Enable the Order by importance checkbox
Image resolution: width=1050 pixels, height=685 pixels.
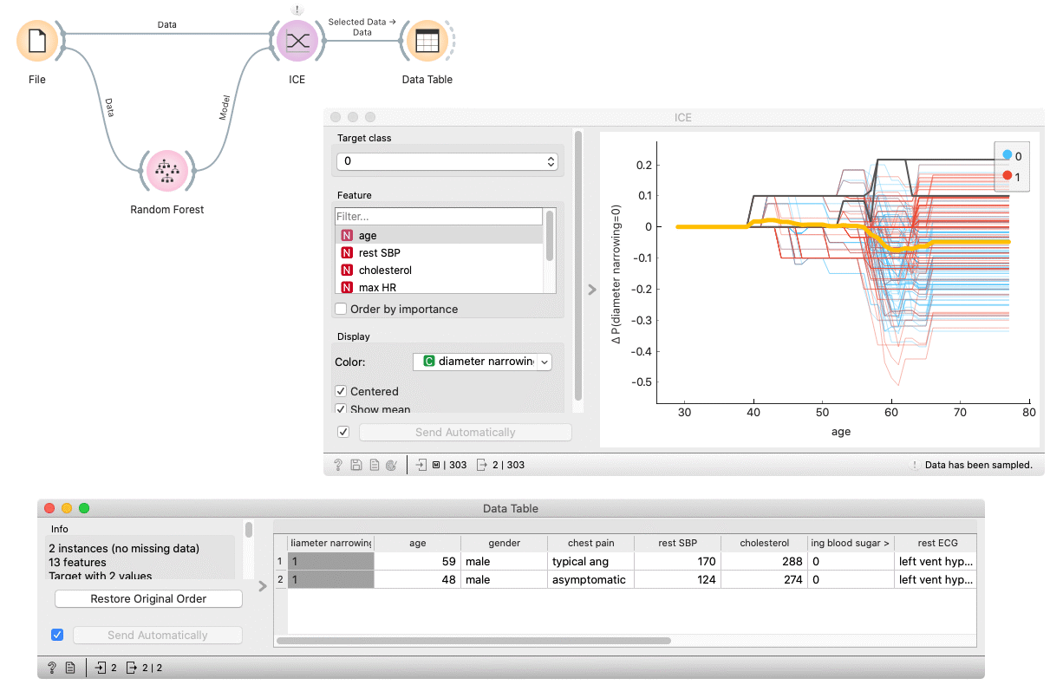[342, 309]
